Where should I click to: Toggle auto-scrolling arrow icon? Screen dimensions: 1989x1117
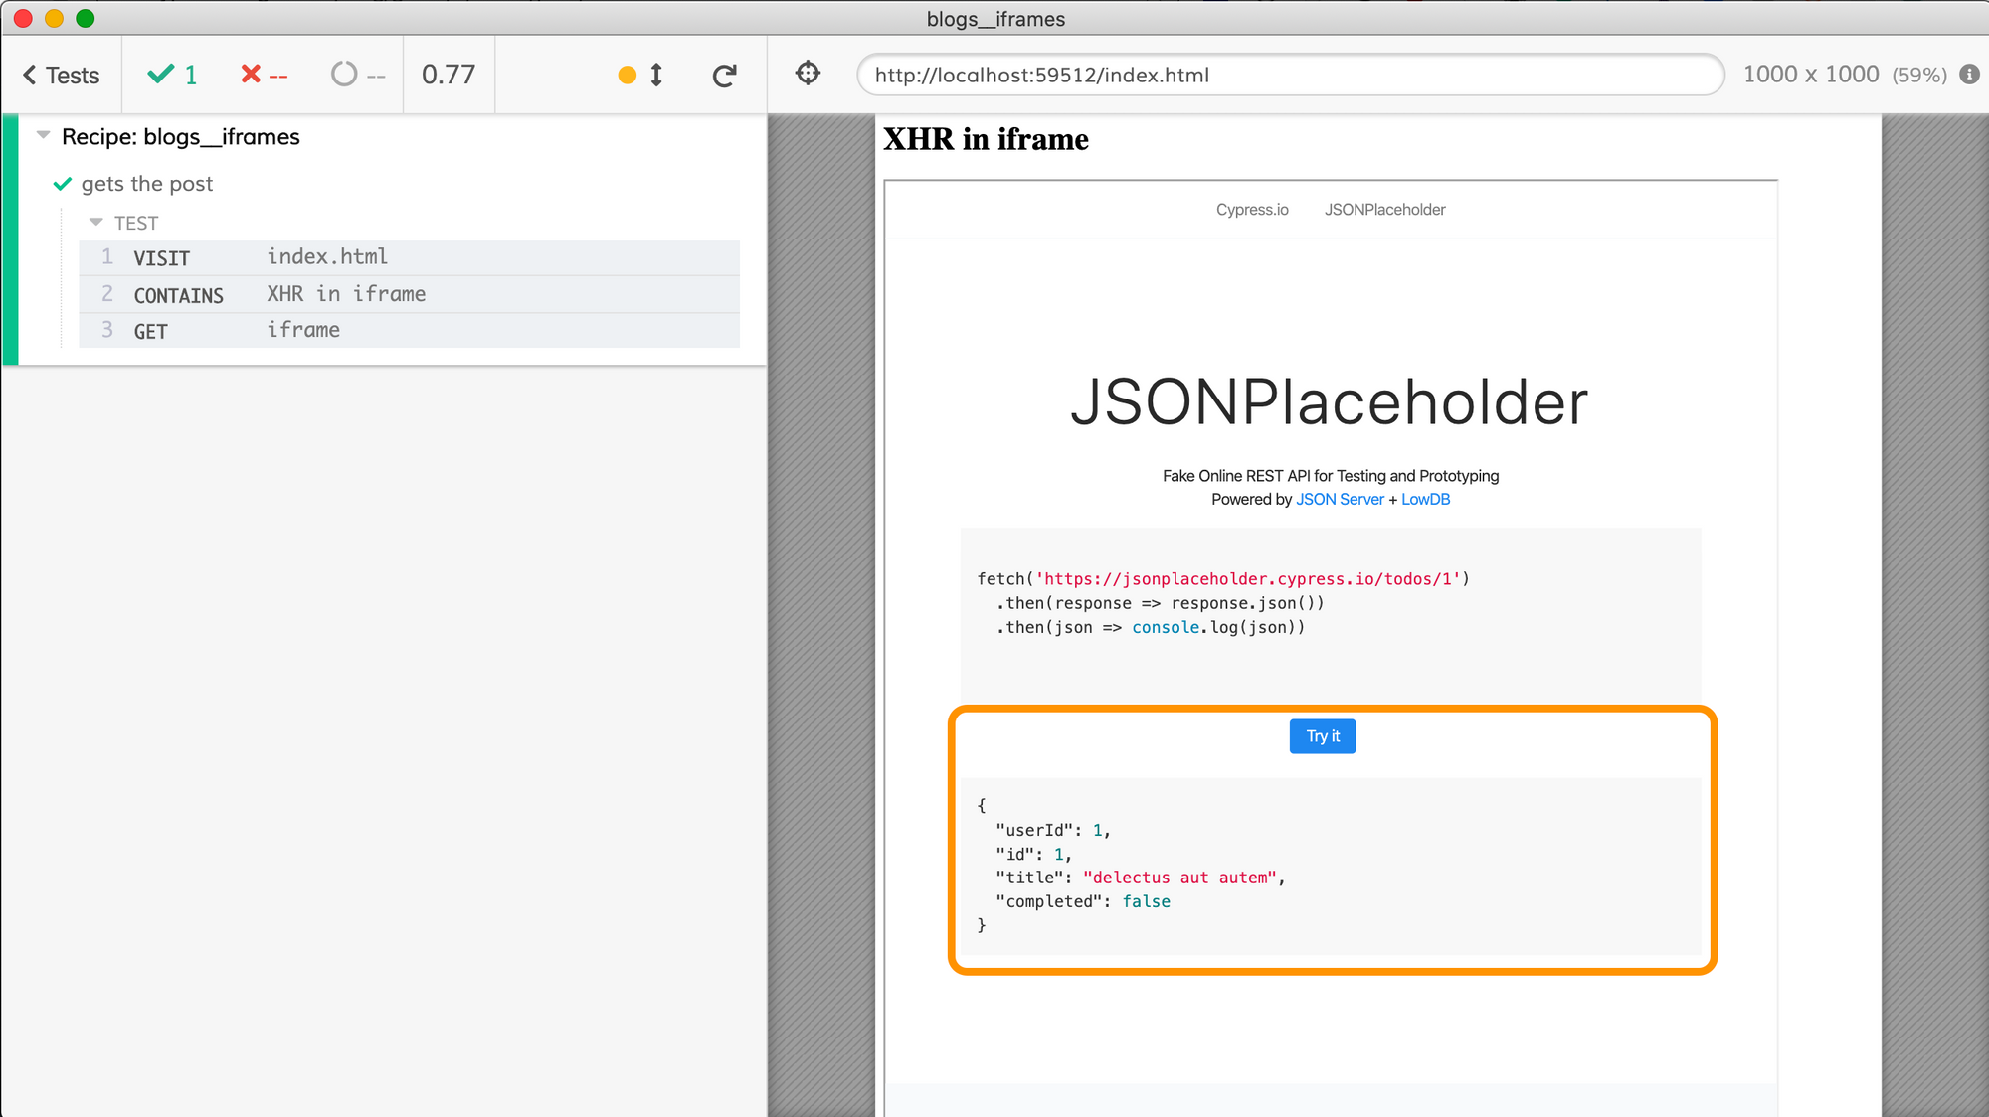coord(656,76)
